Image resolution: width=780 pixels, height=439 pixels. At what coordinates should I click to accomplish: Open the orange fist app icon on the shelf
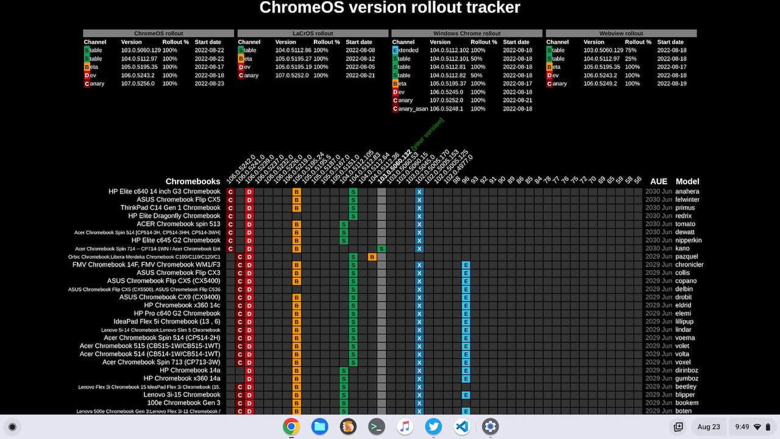click(348, 427)
